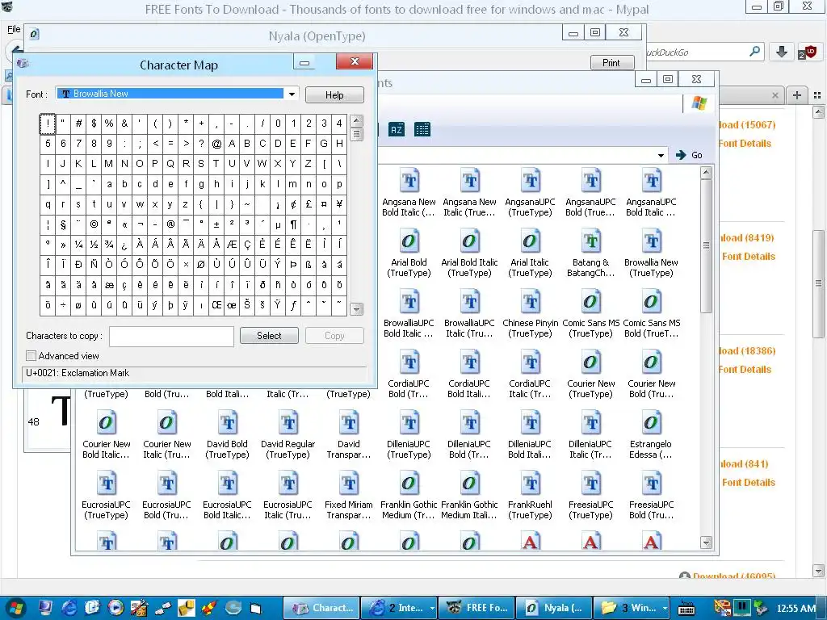Launch Internet Explorer from quick launch

pyautogui.click(x=69, y=608)
